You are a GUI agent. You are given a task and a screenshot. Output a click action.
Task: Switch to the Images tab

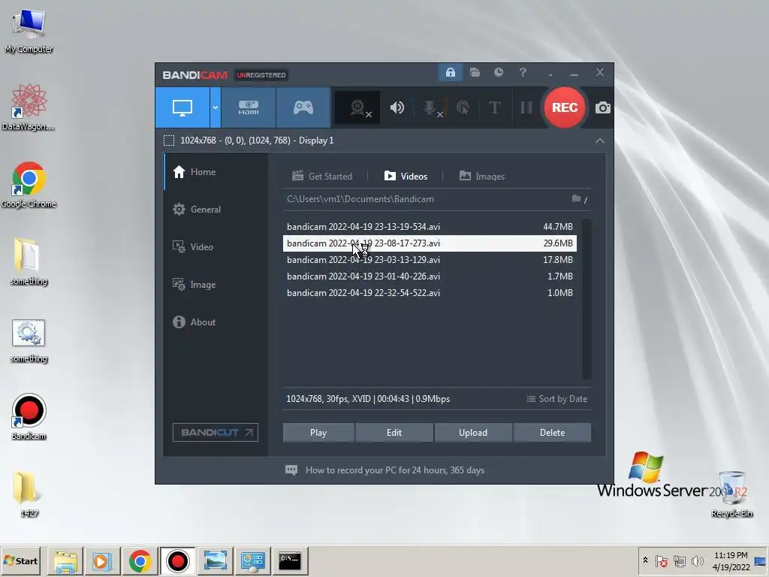pyautogui.click(x=481, y=176)
